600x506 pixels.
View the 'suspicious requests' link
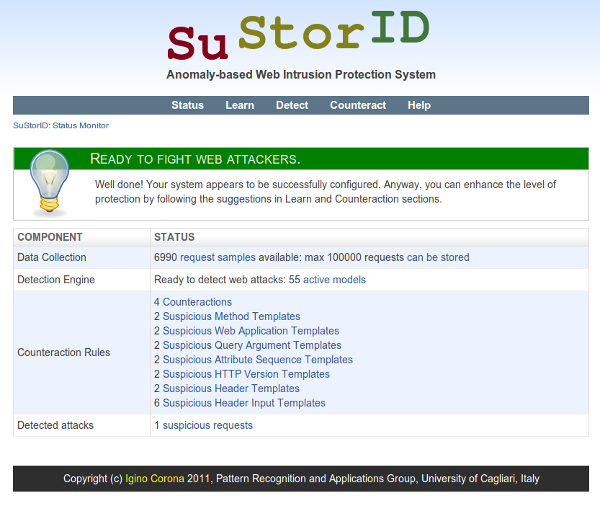click(207, 425)
